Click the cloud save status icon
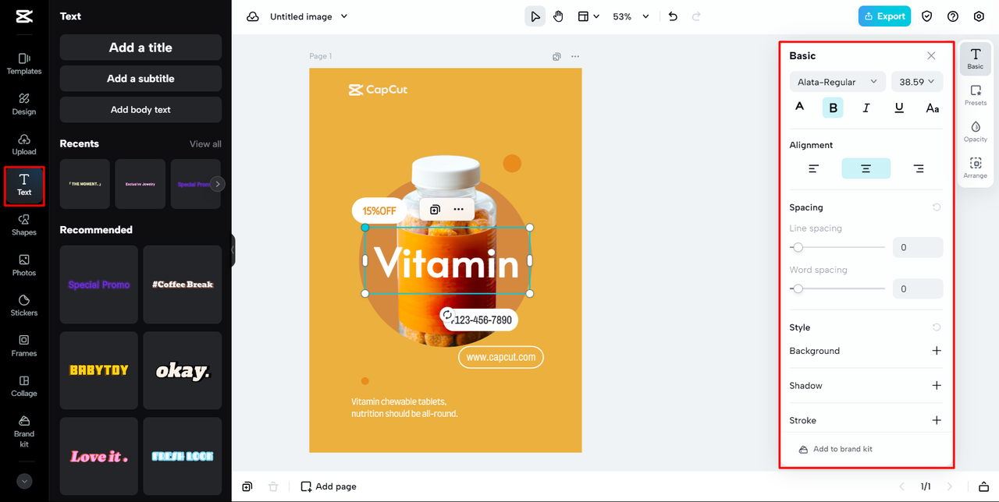 [253, 16]
